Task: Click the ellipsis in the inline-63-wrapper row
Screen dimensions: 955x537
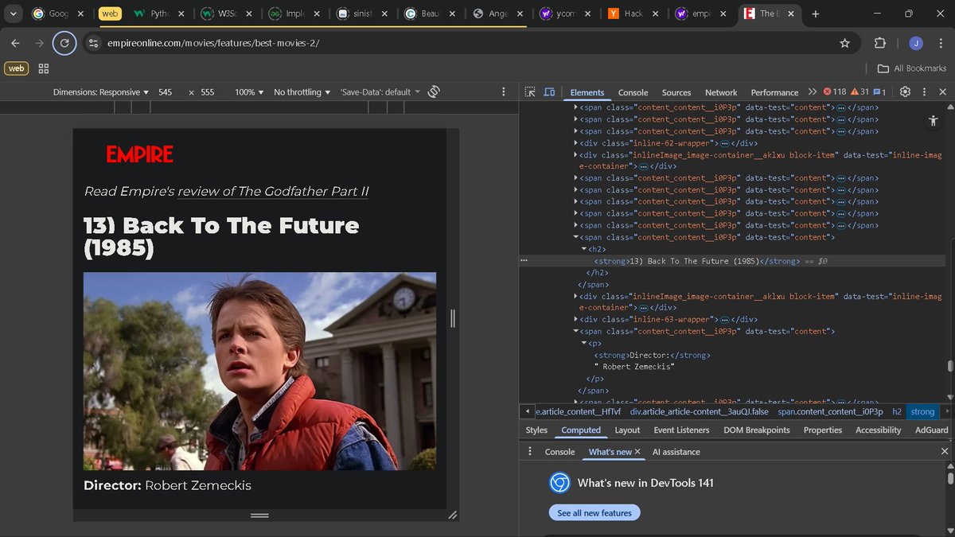Action: 725,320
